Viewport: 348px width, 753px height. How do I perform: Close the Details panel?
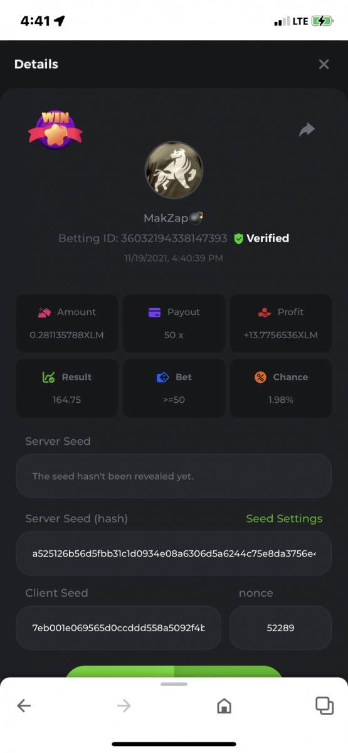pos(324,64)
